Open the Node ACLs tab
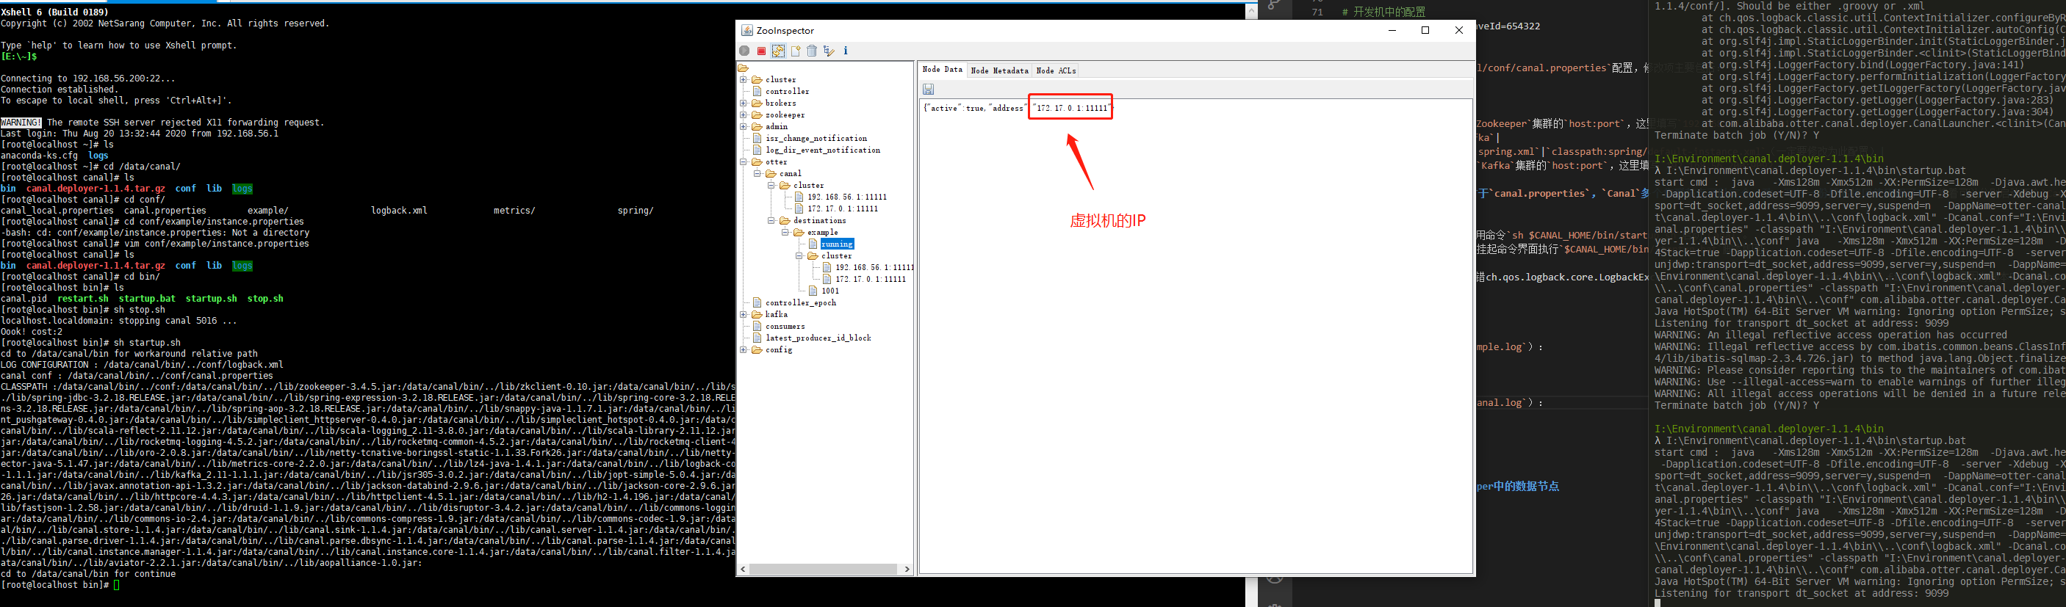The height and width of the screenshot is (607, 2066). [1057, 70]
